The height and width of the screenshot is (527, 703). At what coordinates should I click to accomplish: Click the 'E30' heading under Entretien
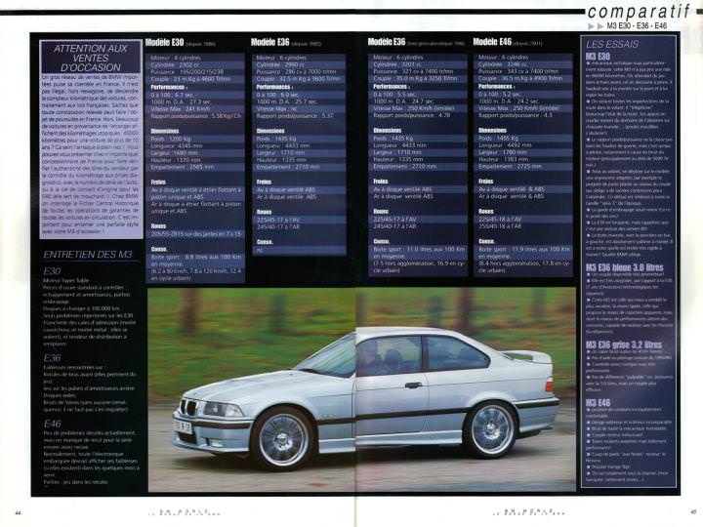52,271
